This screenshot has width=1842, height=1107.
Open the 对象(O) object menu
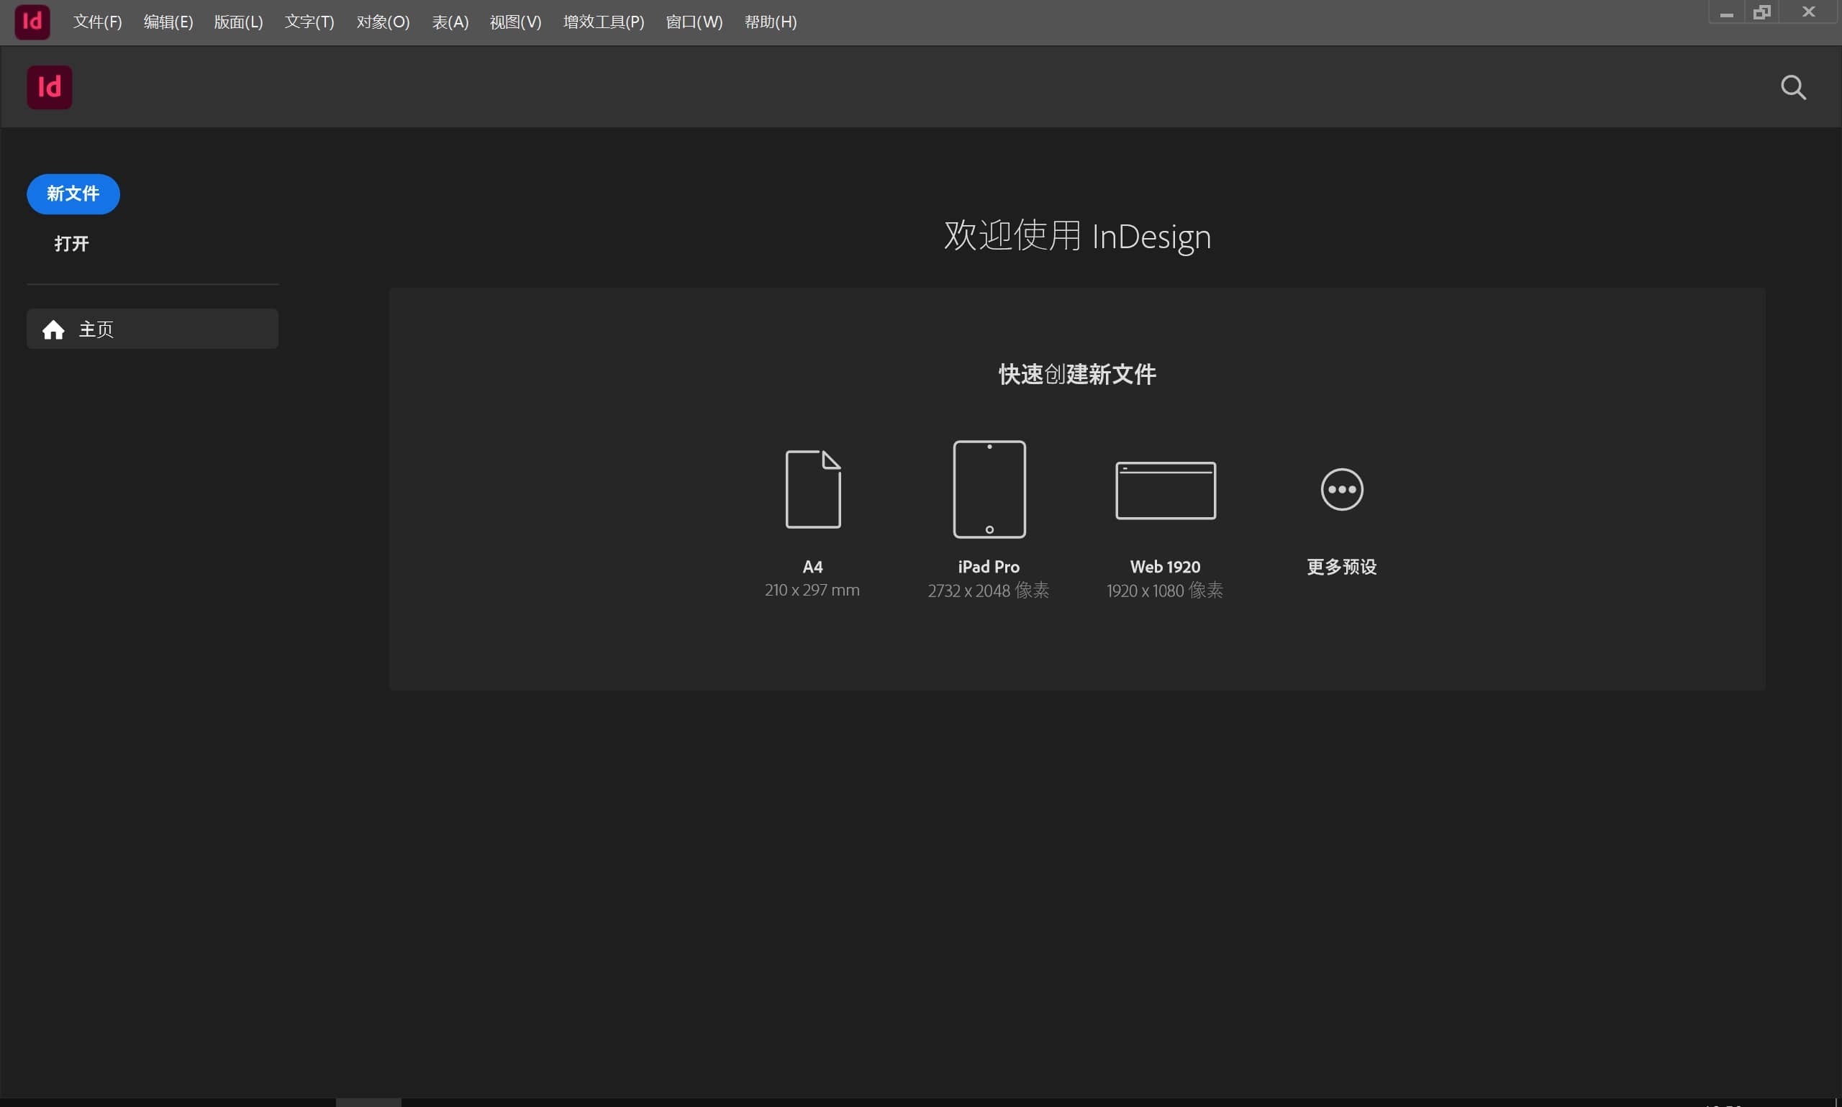[x=383, y=22]
